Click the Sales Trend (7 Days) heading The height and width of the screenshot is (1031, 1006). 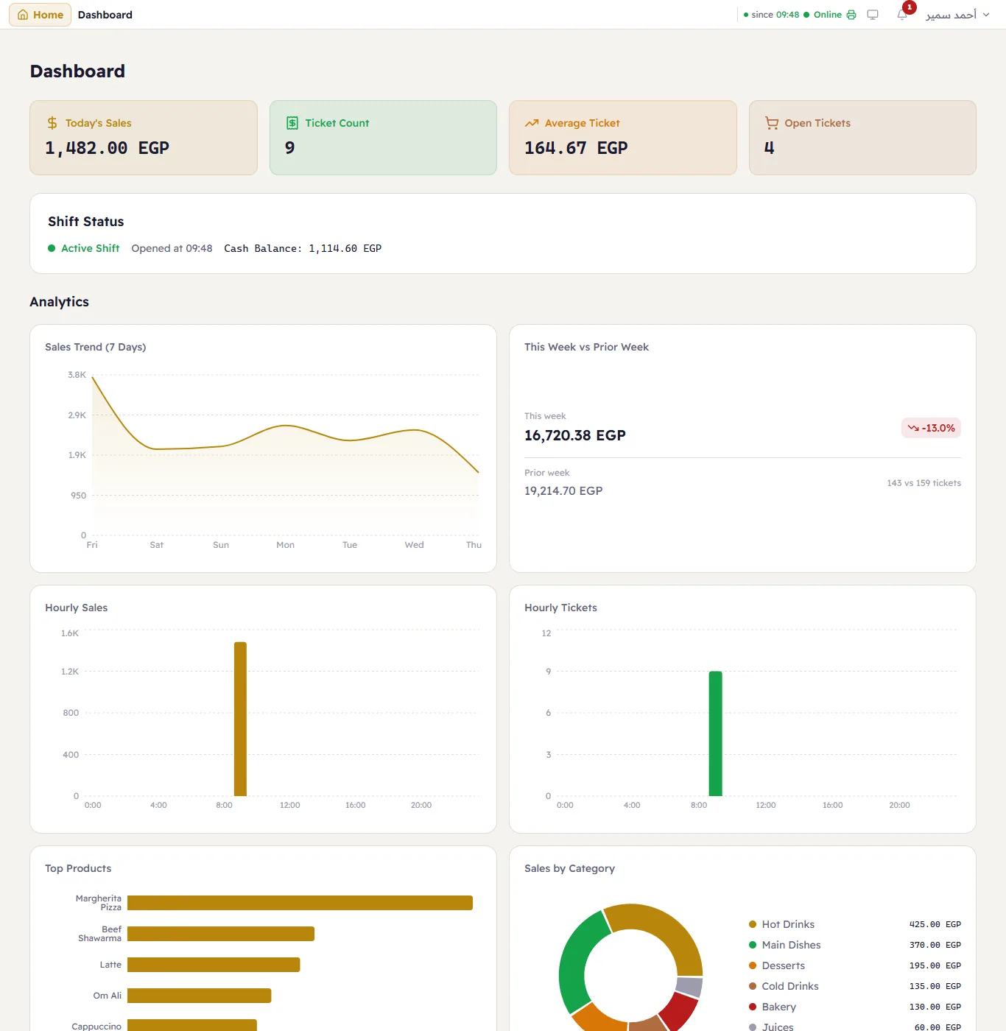click(x=96, y=347)
